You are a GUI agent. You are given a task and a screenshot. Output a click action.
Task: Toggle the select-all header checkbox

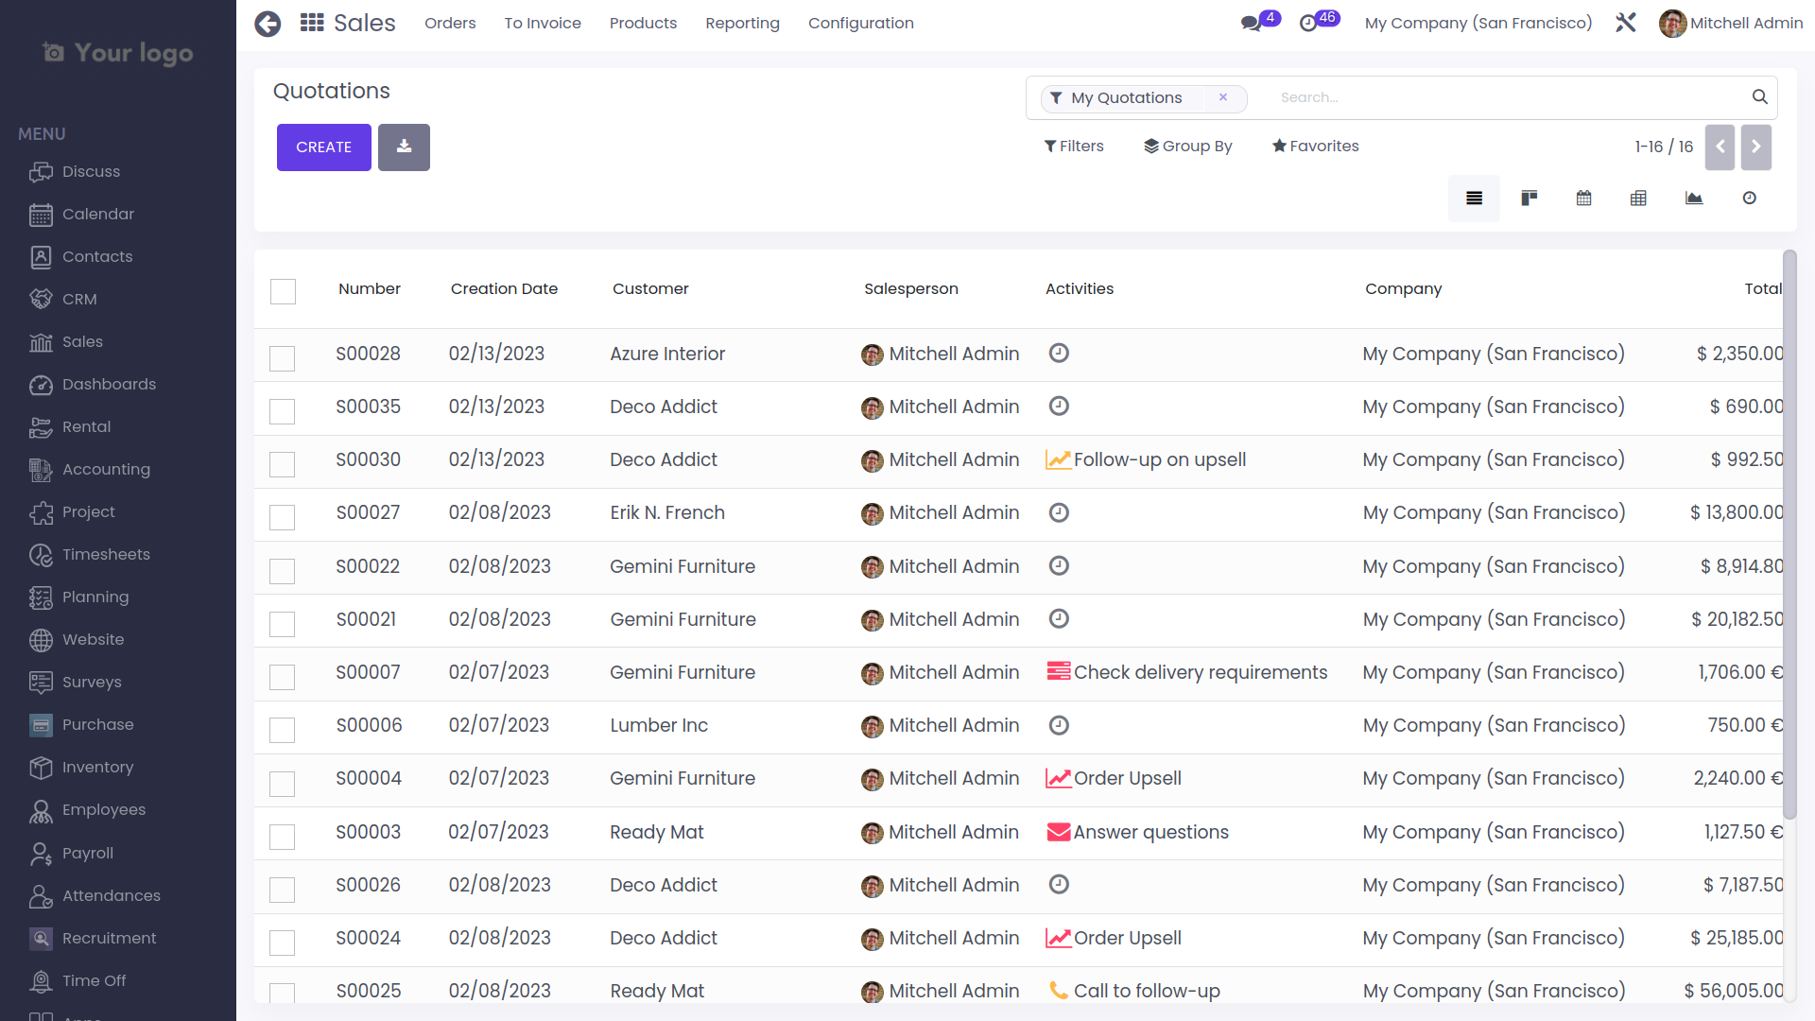pyautogui.click(x=283, y=291)
